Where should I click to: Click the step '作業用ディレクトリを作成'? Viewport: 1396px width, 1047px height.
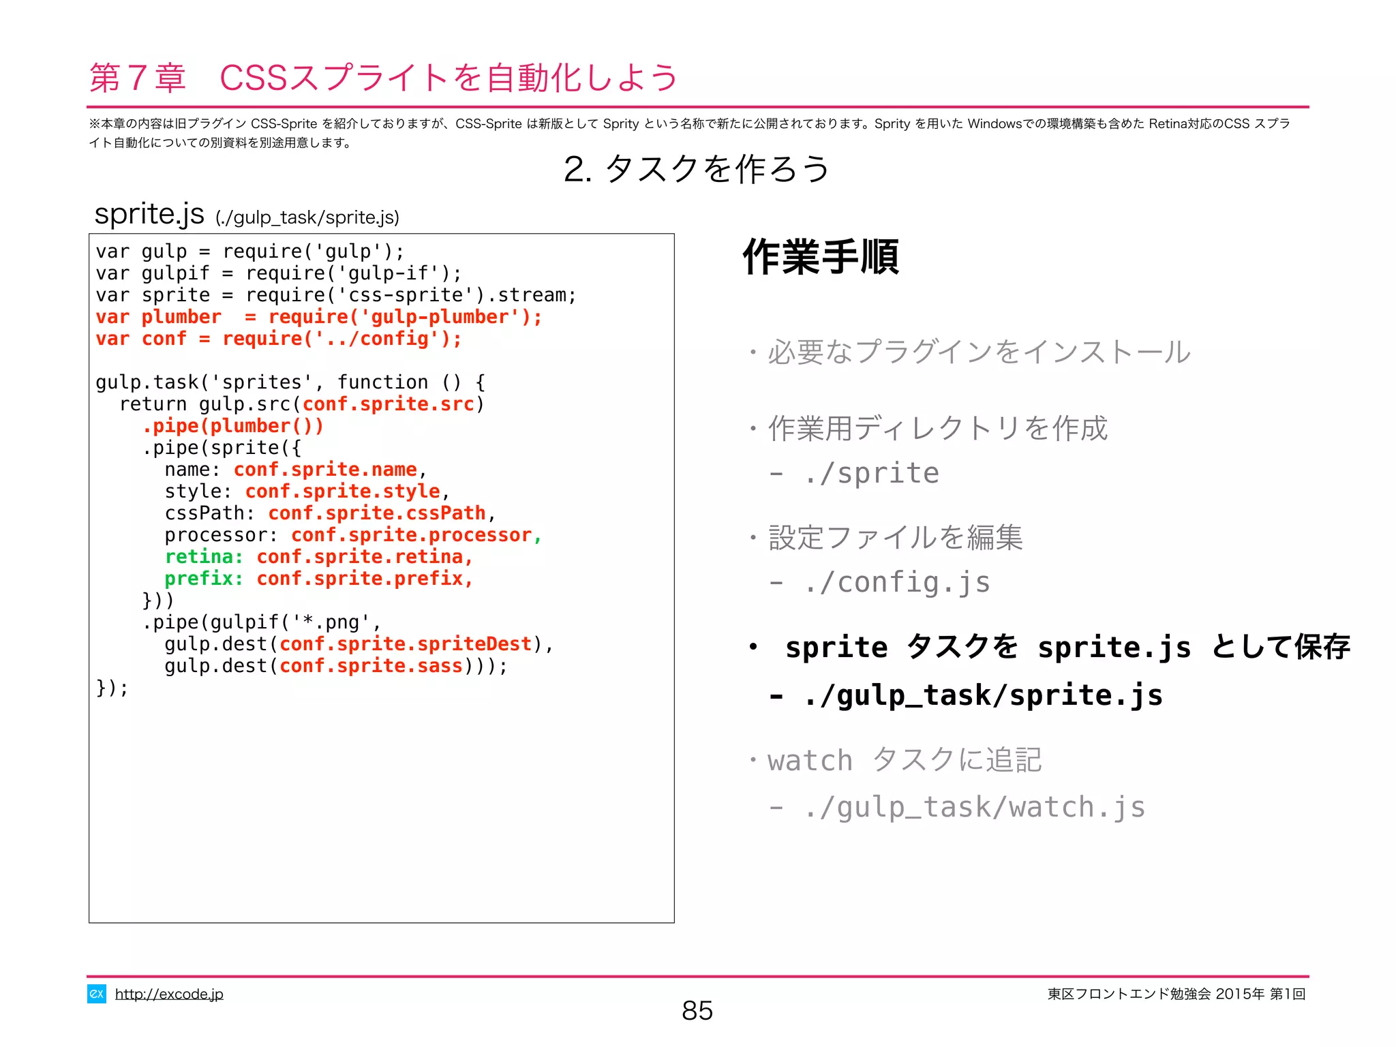coord(937,428)
